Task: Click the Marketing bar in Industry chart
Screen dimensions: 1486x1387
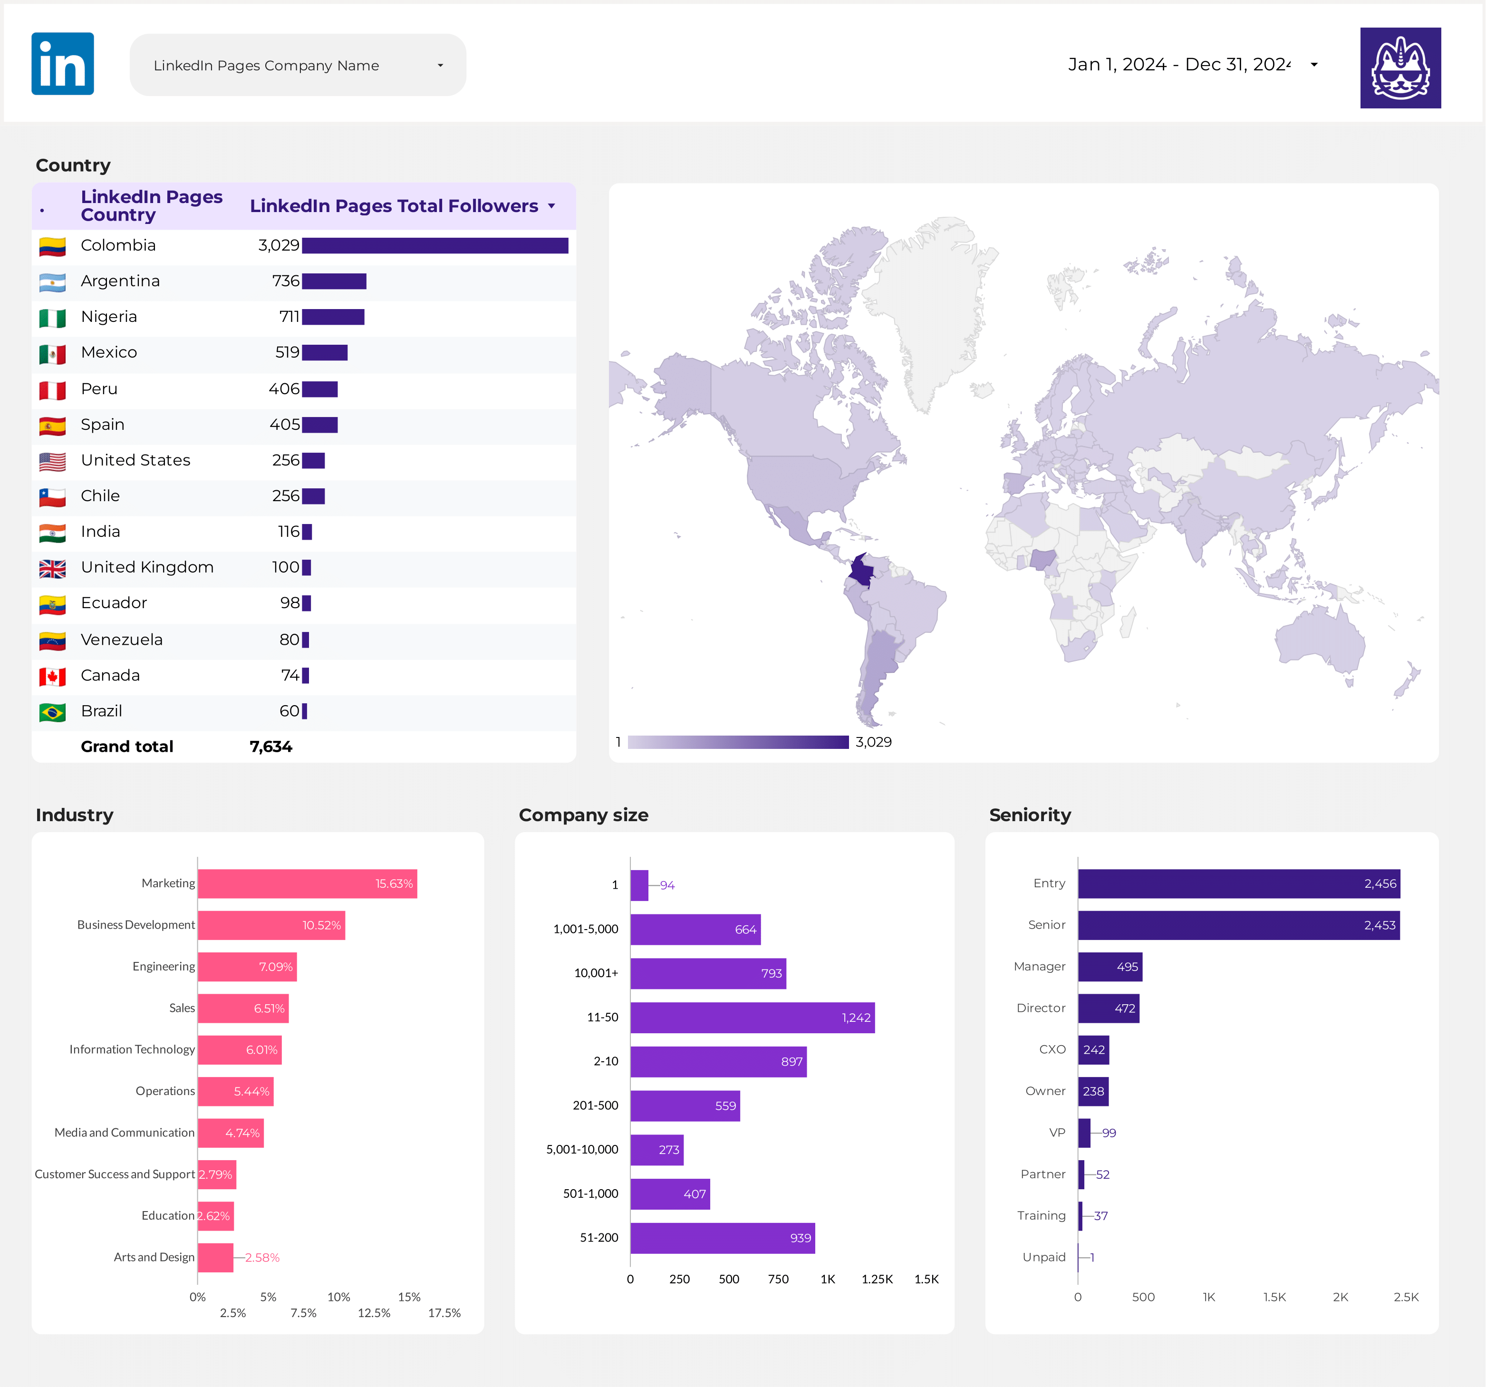Action: coord(307,884)
